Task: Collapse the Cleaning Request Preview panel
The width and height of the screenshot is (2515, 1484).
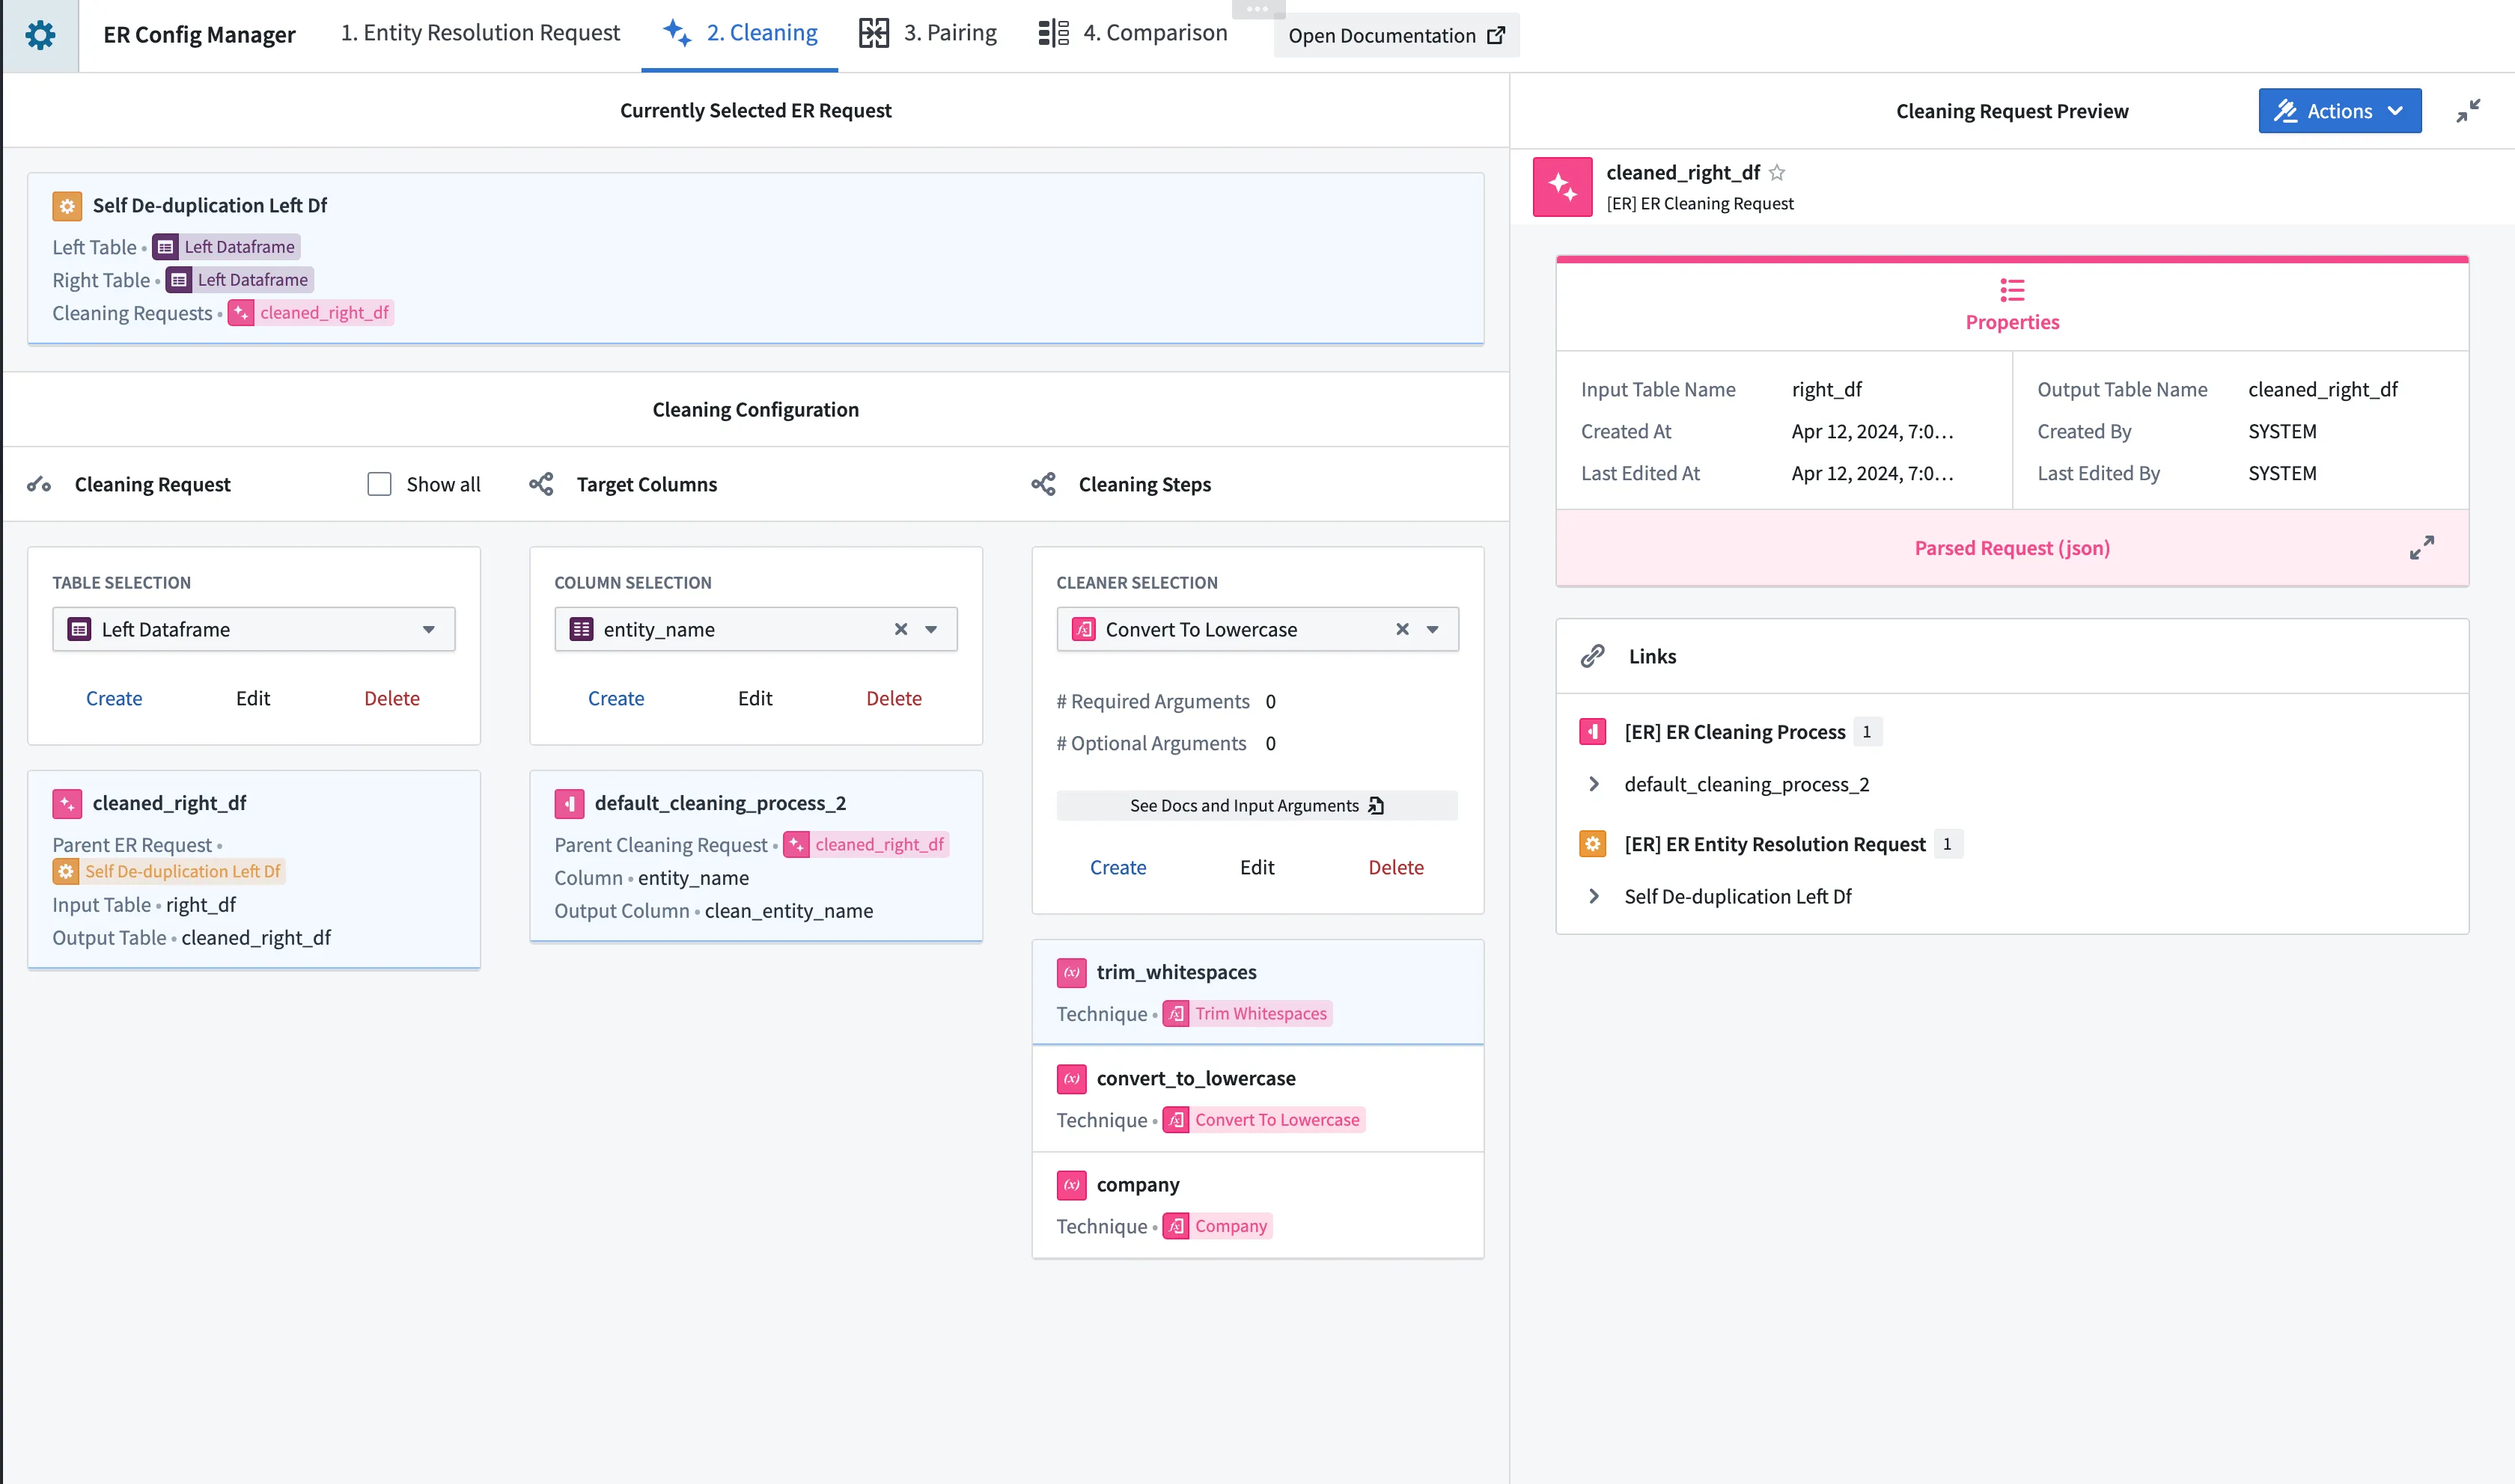Action: point(2468,111)
